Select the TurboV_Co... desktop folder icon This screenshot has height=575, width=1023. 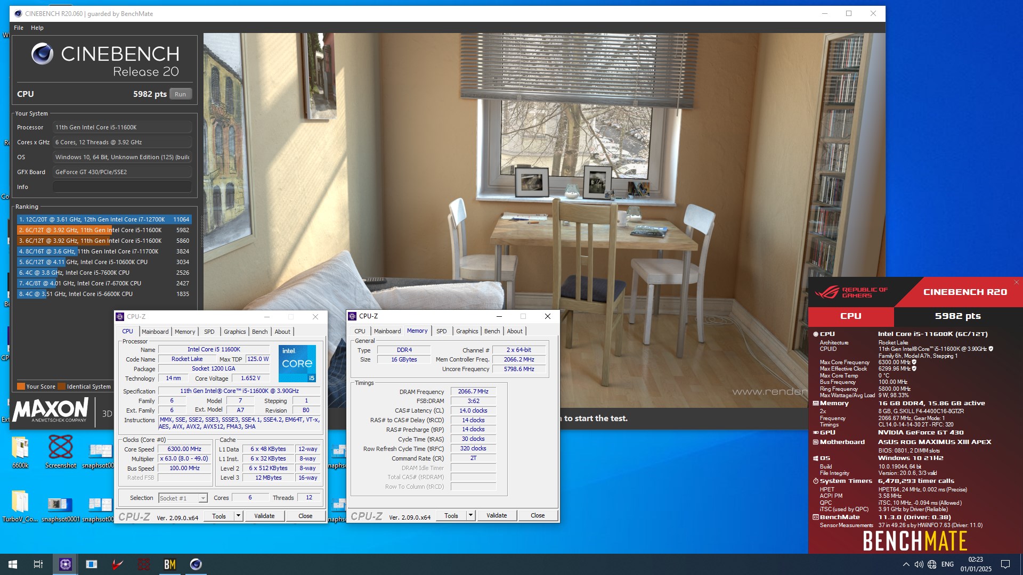click(x=20, y=502)
